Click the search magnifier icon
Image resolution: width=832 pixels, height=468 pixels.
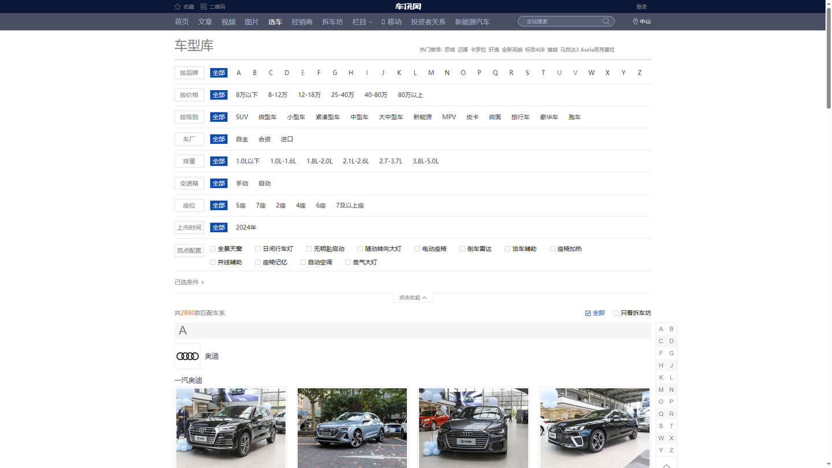(x=606, y=21)
